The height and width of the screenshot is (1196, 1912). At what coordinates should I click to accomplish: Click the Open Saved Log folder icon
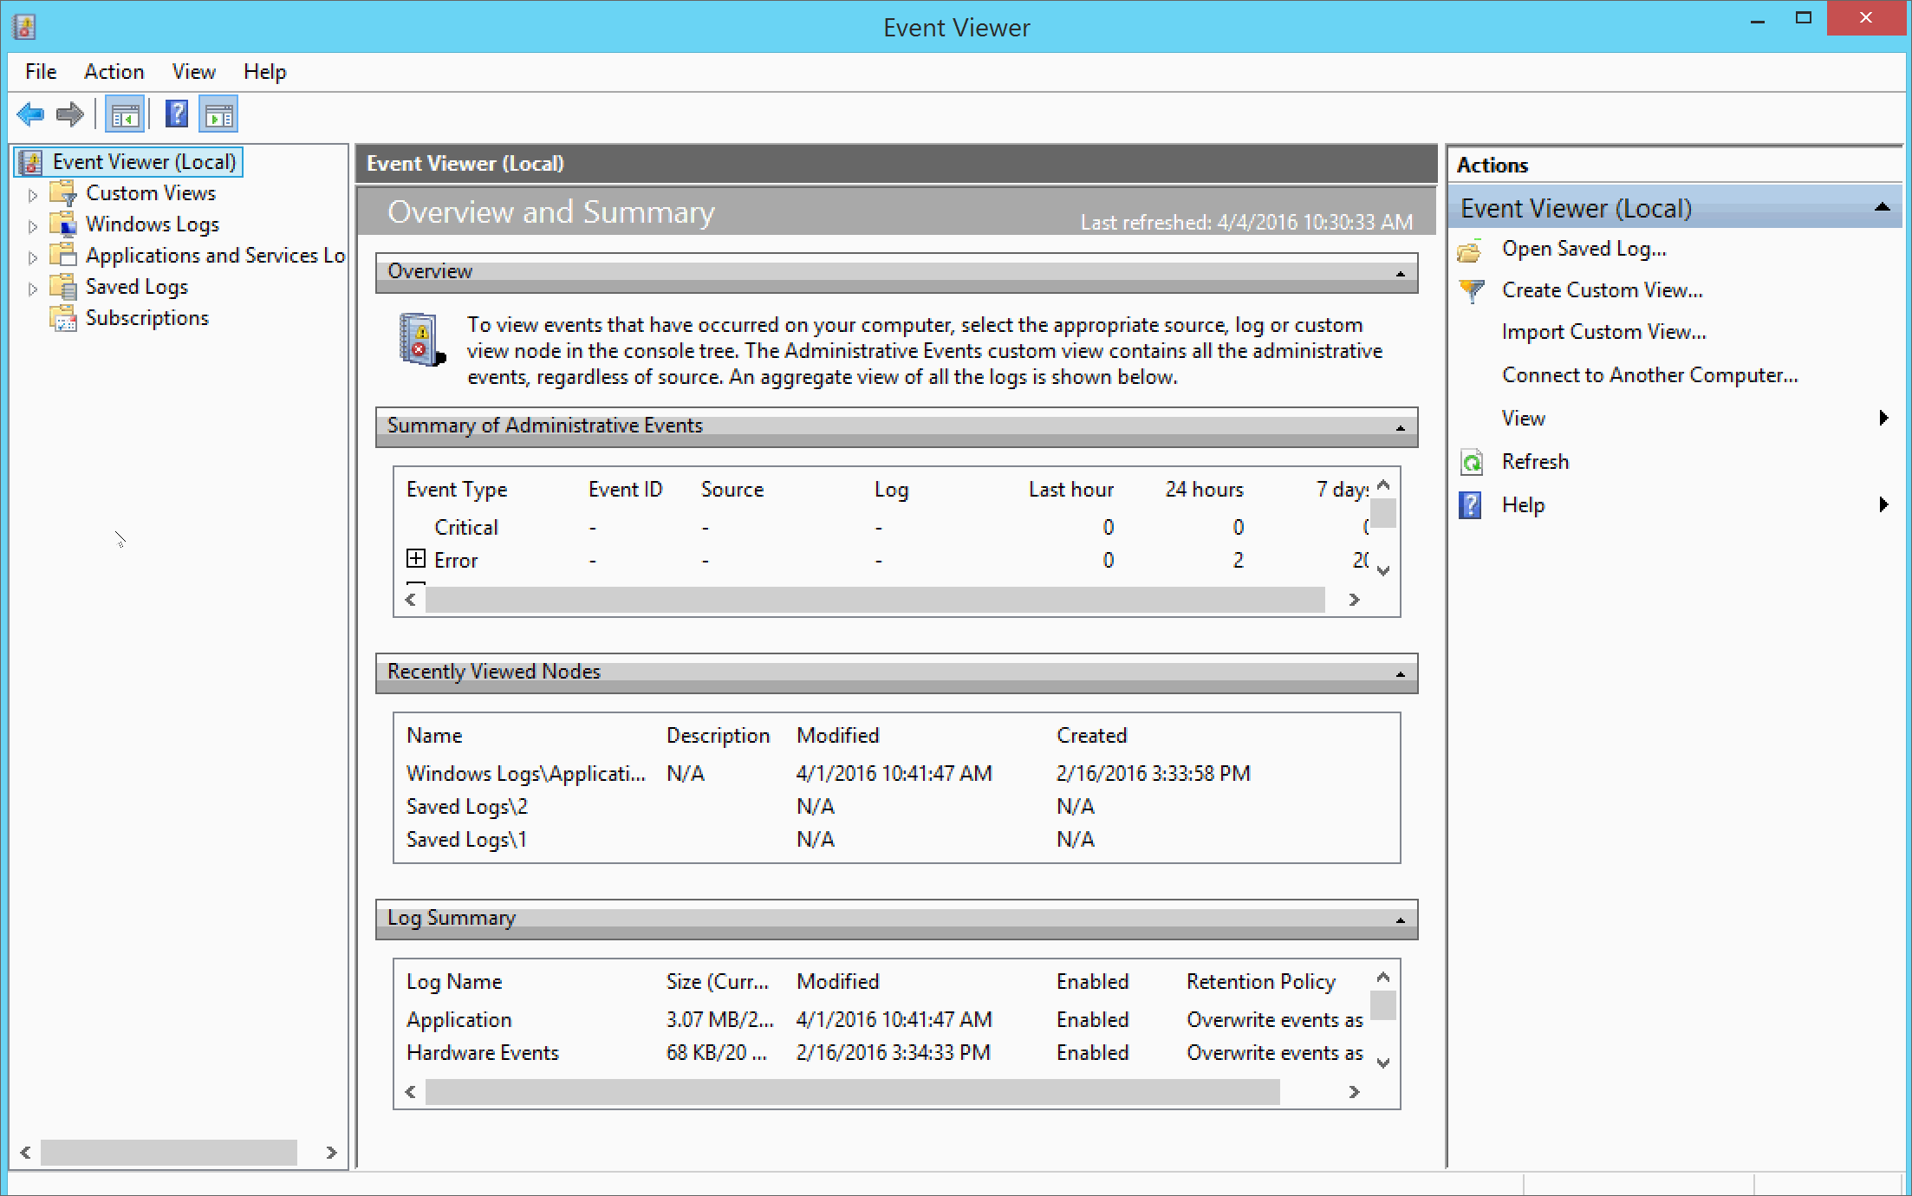point(1470,250)
